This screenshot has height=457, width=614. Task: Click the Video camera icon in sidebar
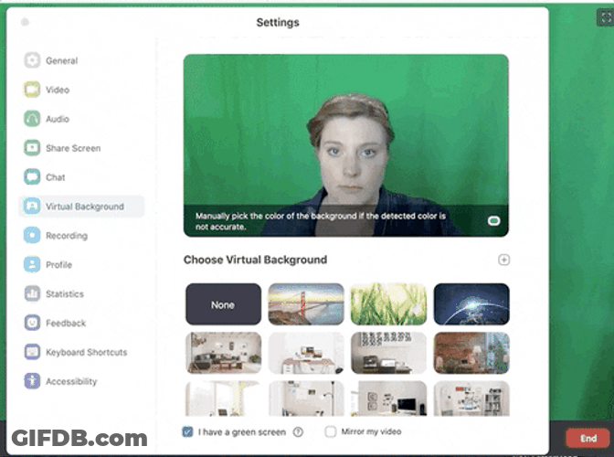point(32,90)
